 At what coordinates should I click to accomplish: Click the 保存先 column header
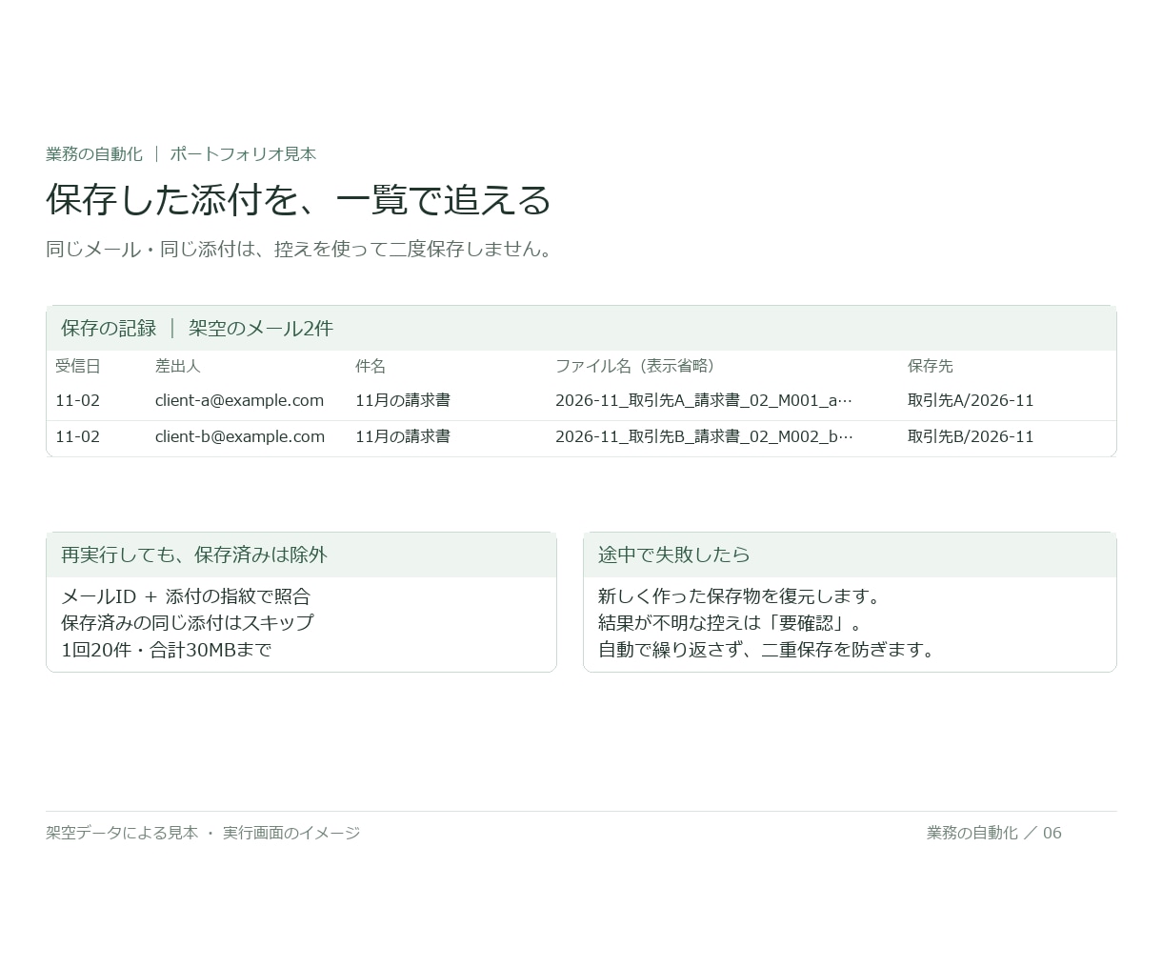pos(931,367)
